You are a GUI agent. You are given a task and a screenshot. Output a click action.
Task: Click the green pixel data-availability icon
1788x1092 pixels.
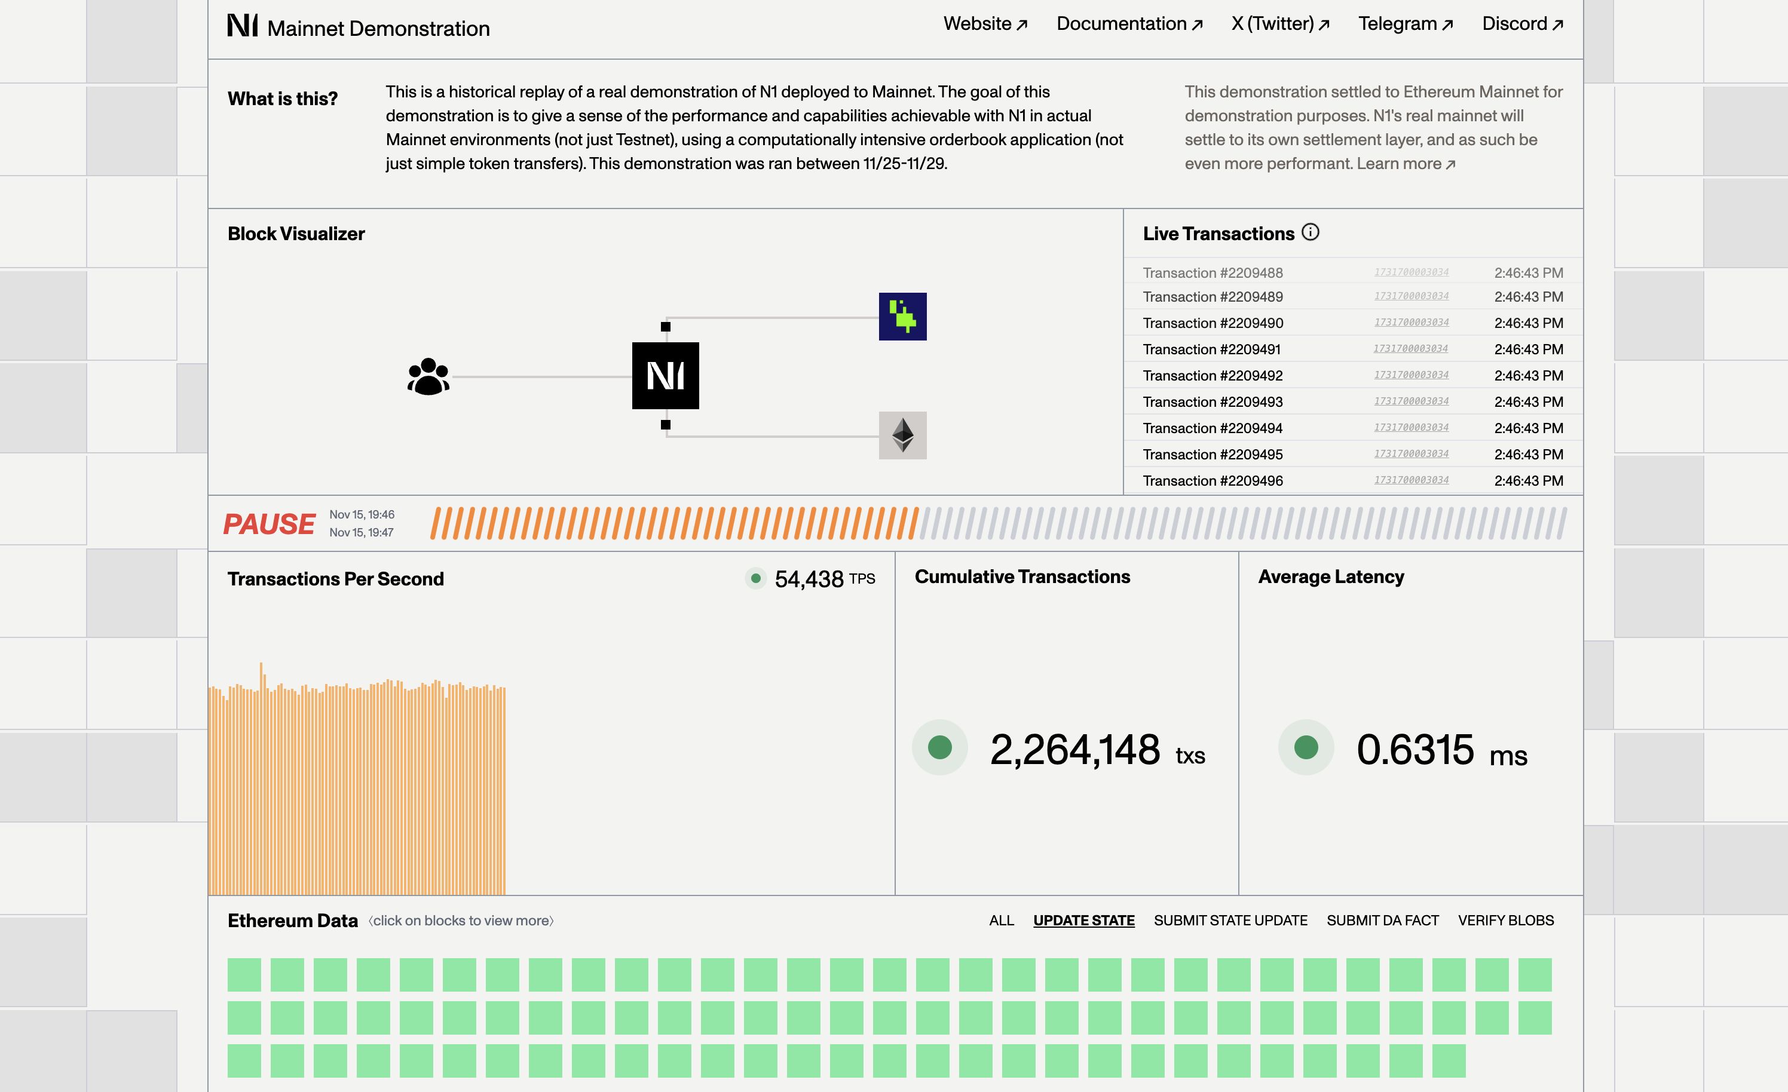point(903,317)
